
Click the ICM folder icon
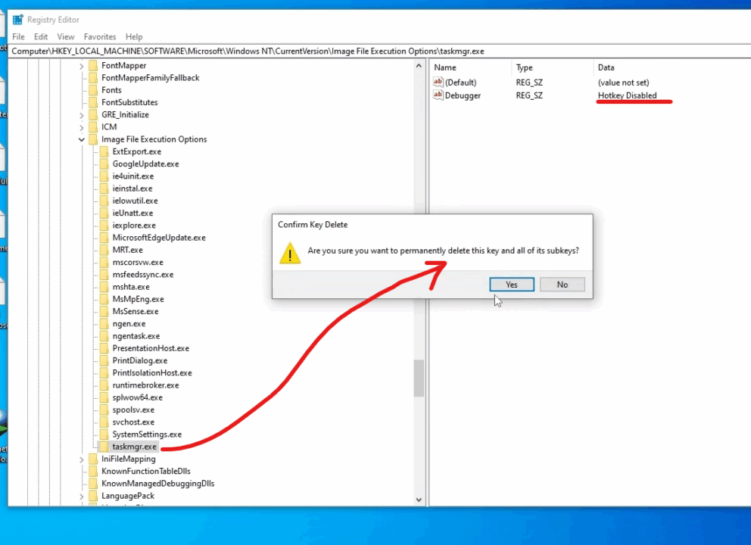coord(93,127)
